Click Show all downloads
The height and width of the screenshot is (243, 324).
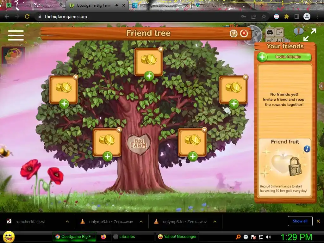300,221
